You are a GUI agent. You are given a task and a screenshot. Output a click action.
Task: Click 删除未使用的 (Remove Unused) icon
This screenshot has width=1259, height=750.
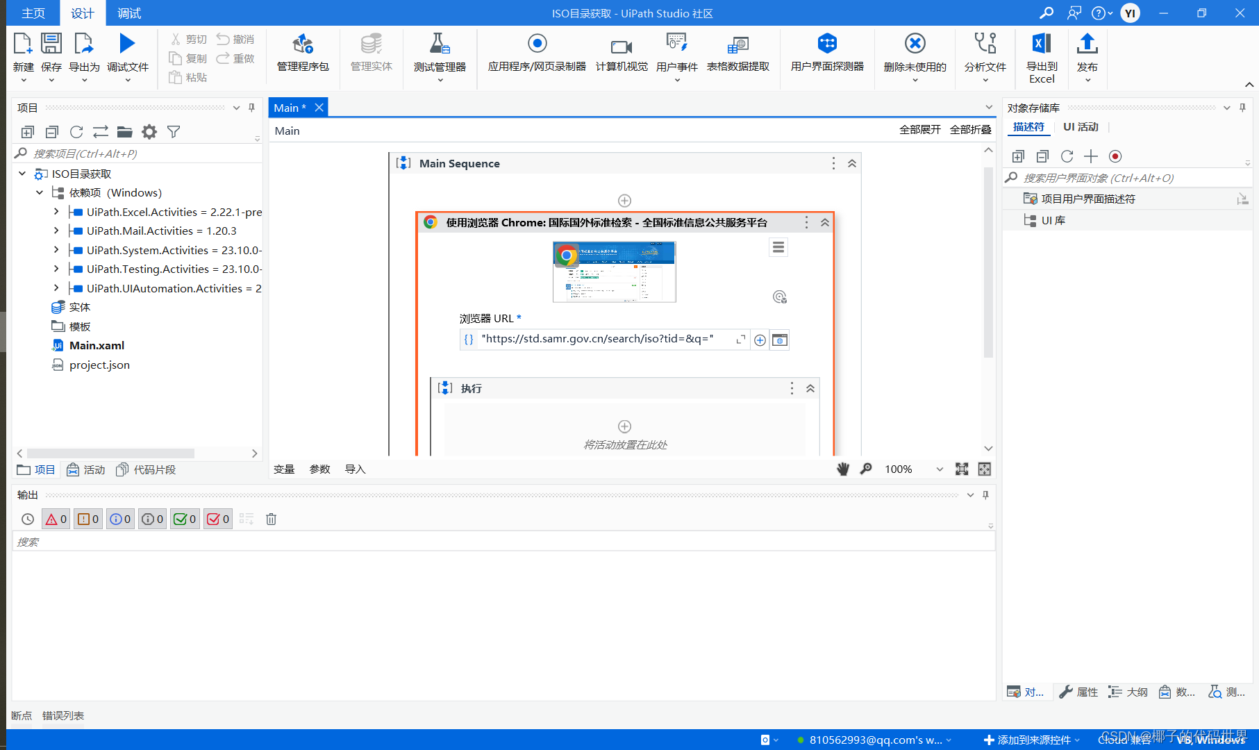click(915, 44)
